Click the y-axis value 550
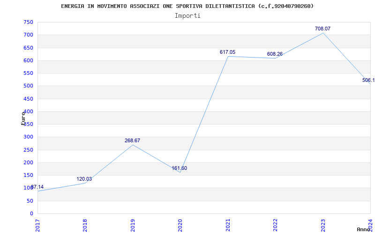Screen dimensions: 375x234 point(28,73)
